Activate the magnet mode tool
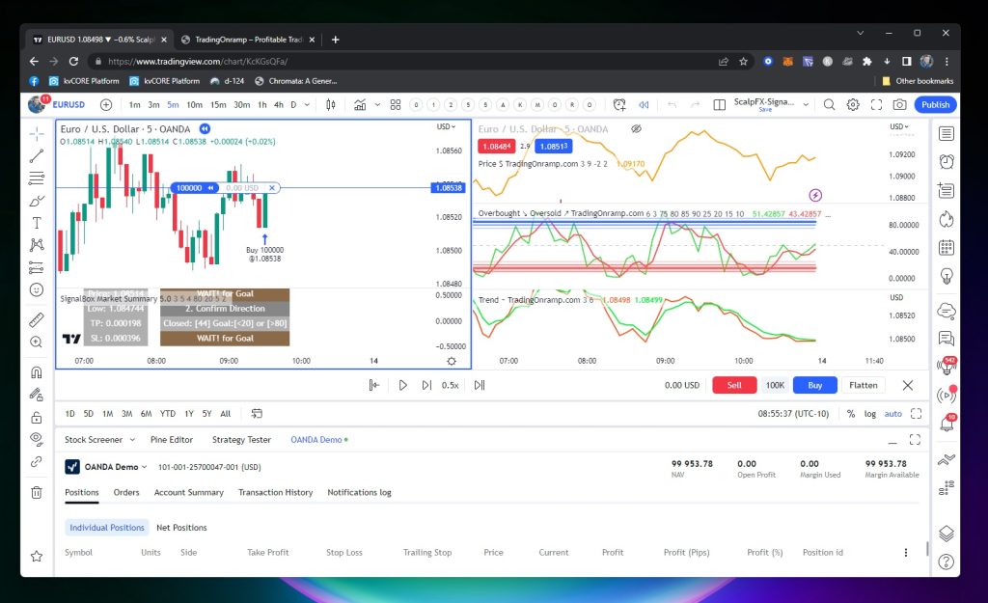The width and height of the screenshot is (988, 603). (x=37, y=371)
